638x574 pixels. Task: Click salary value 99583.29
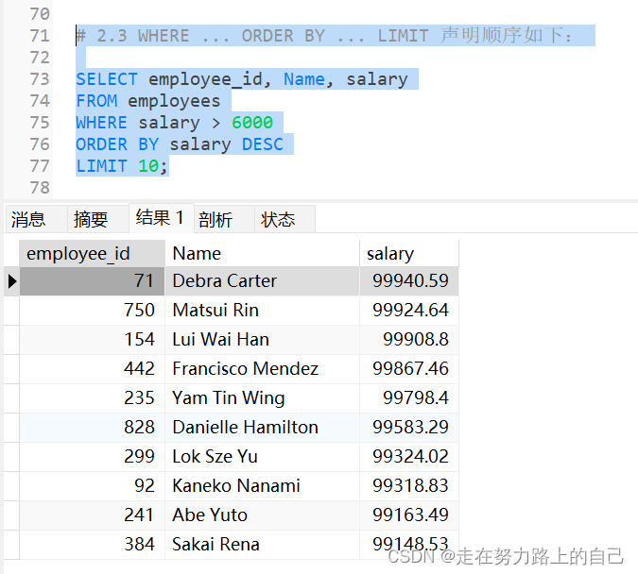click(409, 428)
